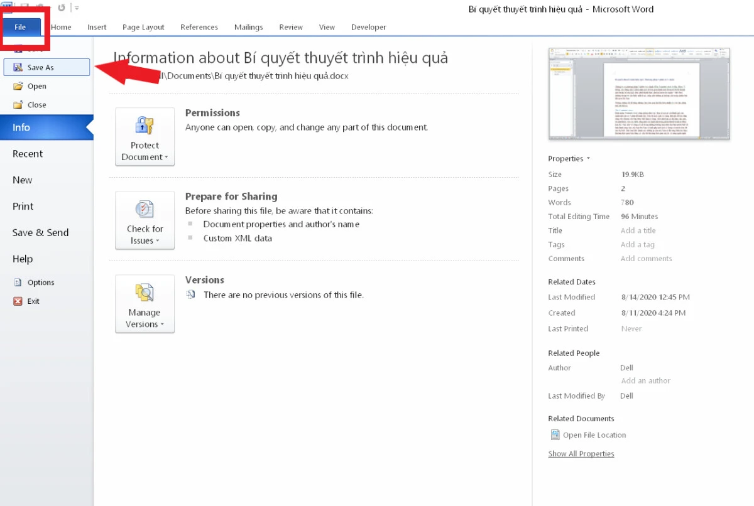The width and height of the screenshot is (754, 506).
Task: Click the versions document icon
Action: point(191,294)
